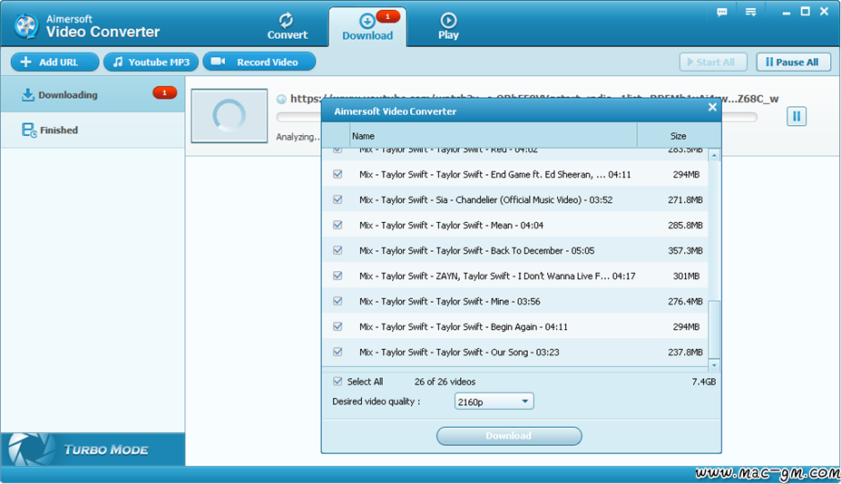The width and height of the screenshot is (841, 484).
Task: Uncheck Taylor Swift - Mine checkbox
Action: (x=337, y=301)
